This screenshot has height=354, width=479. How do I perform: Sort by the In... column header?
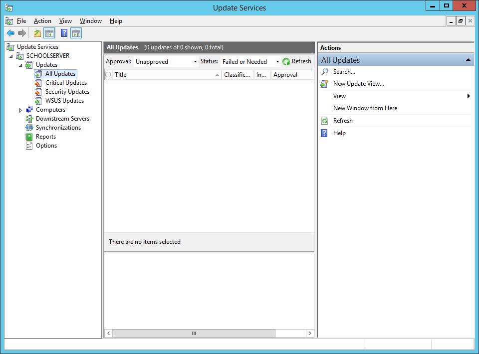262,75
